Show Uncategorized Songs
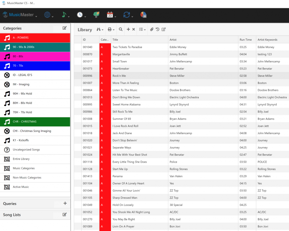Screen dimensions: 289x231 (x=35, y=150)
